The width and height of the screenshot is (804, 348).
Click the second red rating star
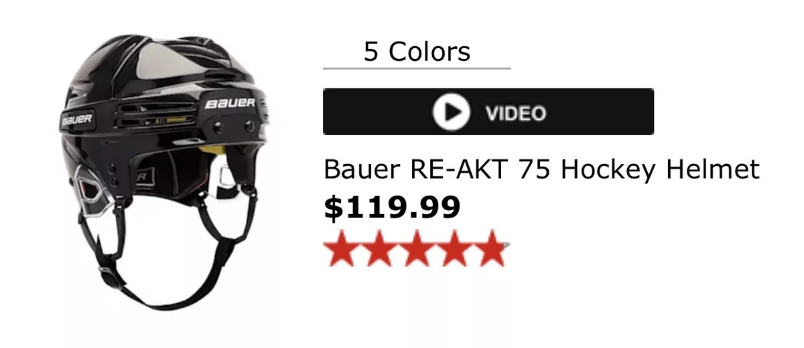click(x=379, y=248)
